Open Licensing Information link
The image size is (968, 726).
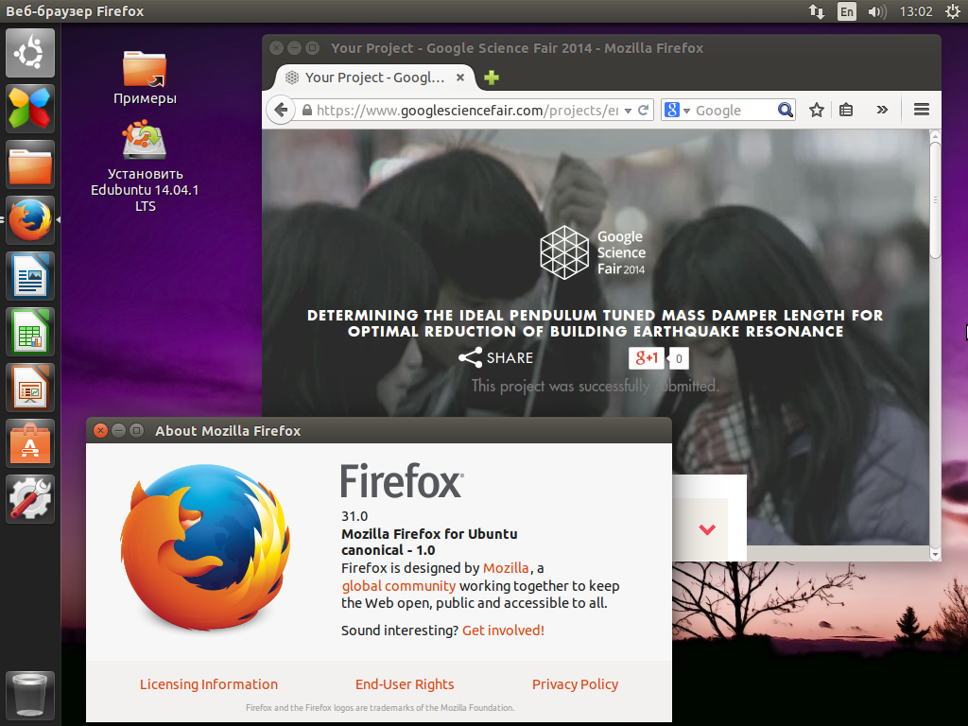[209, 684]
